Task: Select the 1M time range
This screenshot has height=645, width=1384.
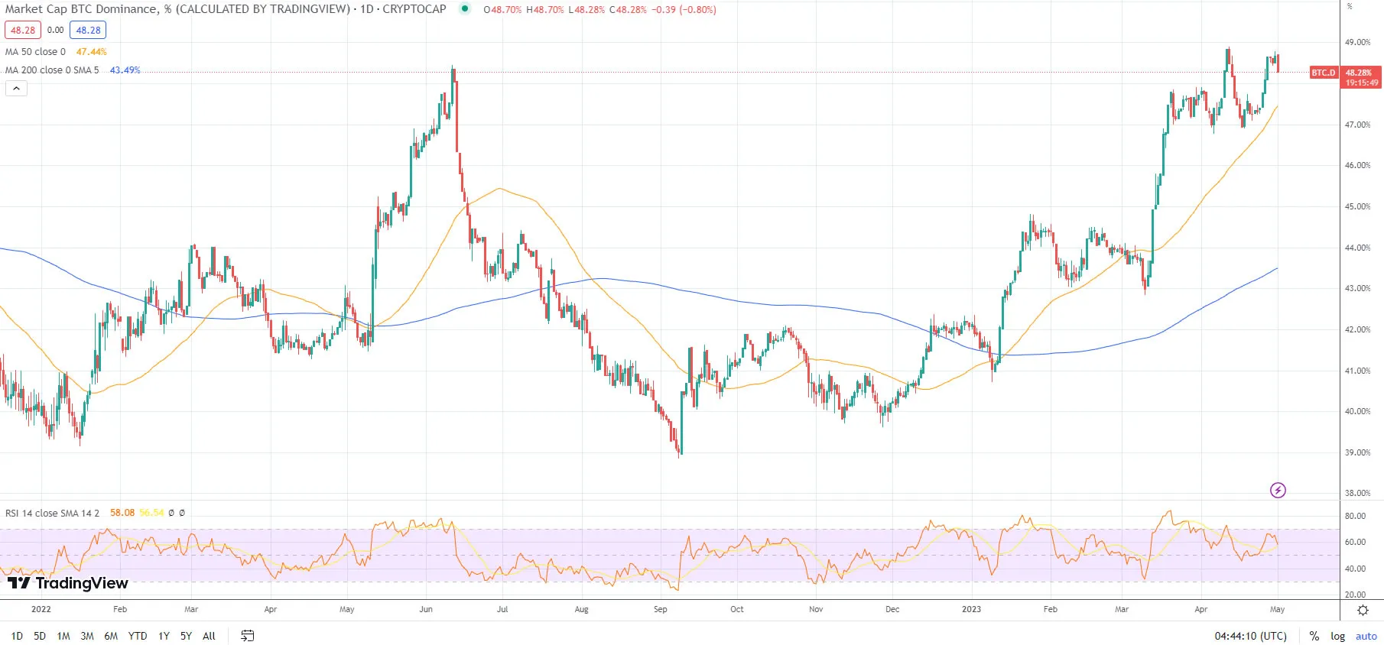Action: (63, 636)
